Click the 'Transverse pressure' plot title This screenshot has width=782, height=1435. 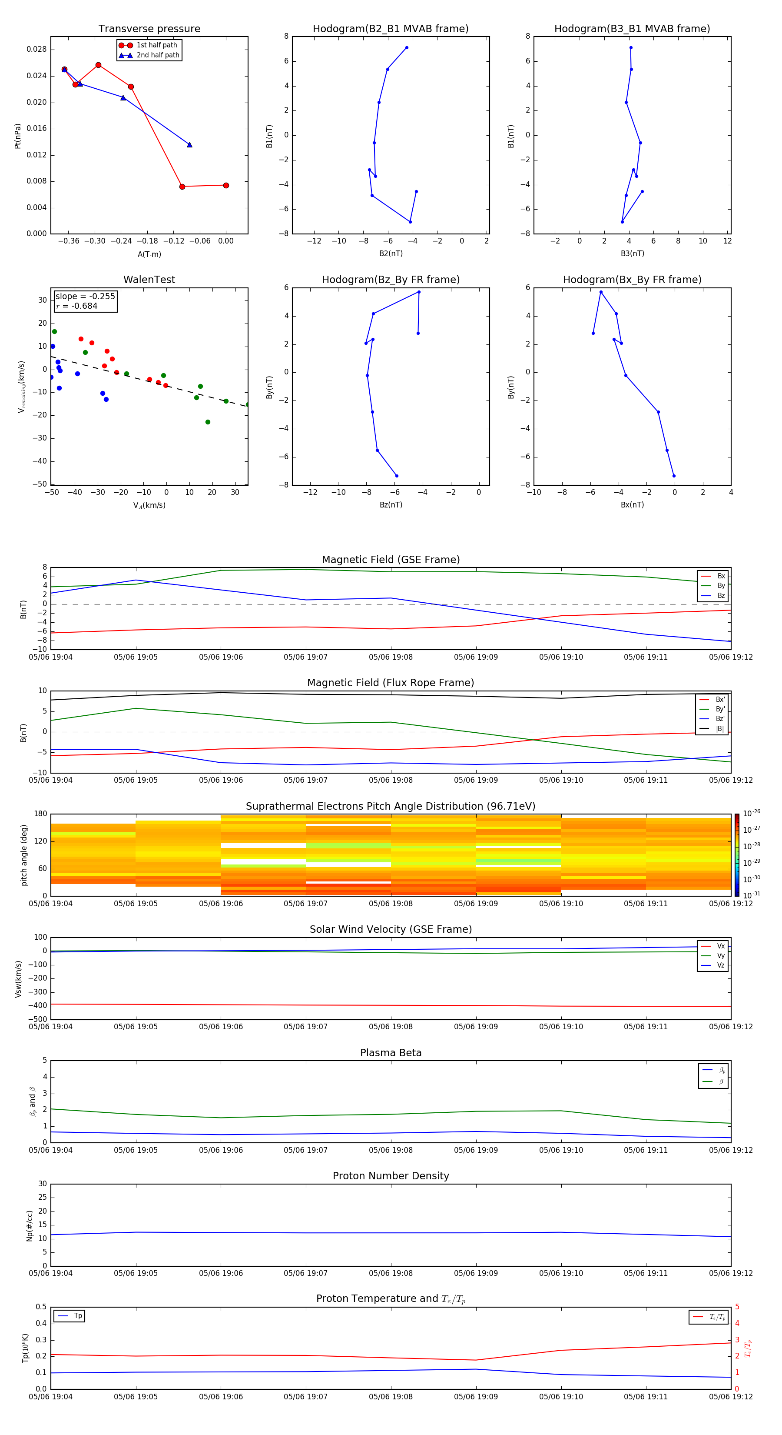(149, 29)
